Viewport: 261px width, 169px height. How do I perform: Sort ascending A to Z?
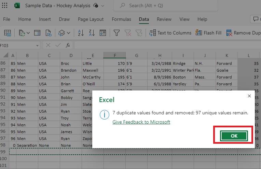(81, 33)
